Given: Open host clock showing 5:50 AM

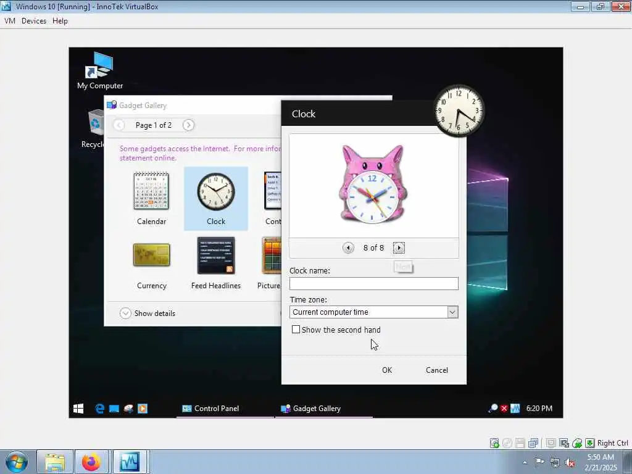Looking at the screenshot, I should coord(601,462).
